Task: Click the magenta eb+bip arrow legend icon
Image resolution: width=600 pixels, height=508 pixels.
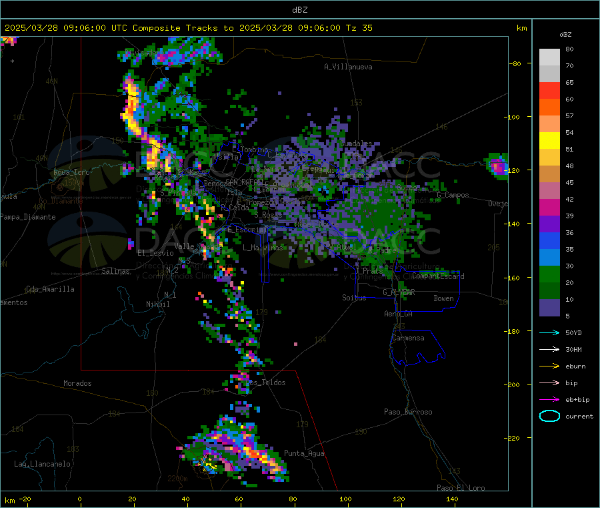Action: coord(549,400)
